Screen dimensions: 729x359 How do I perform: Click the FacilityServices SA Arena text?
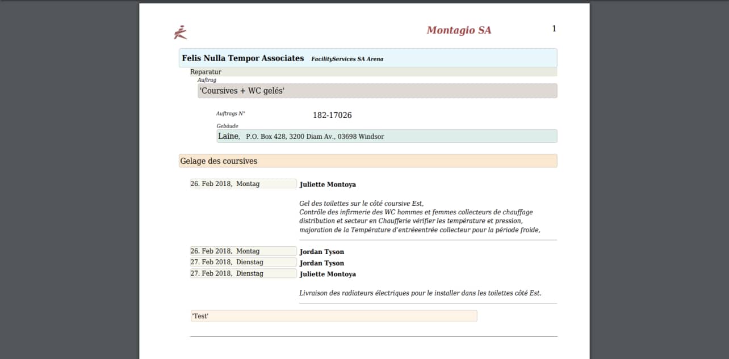point(347,59)
